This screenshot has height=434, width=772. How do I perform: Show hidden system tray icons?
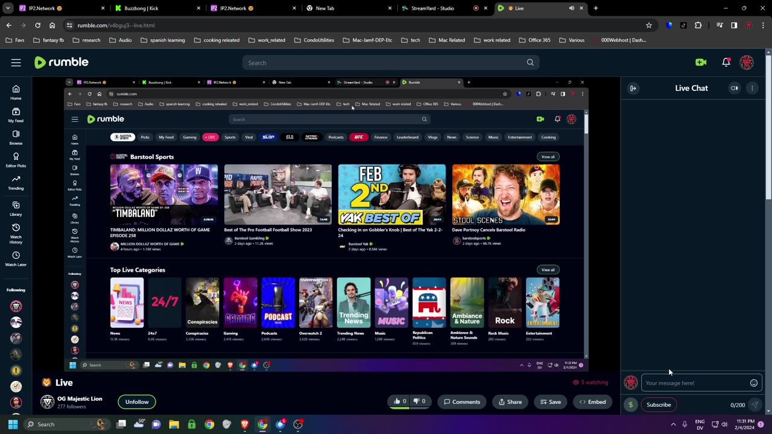[x=673, y=424]
